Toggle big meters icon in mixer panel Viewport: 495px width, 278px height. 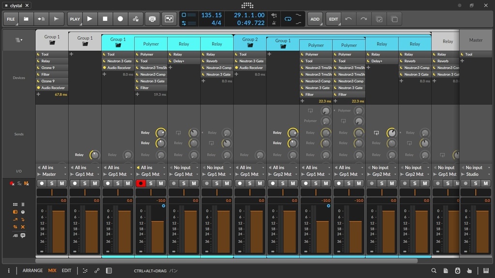(23, 205)
